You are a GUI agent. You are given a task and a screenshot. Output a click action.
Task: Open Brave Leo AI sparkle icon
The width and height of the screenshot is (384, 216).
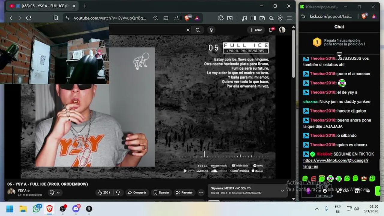click(x=271, y=18)
